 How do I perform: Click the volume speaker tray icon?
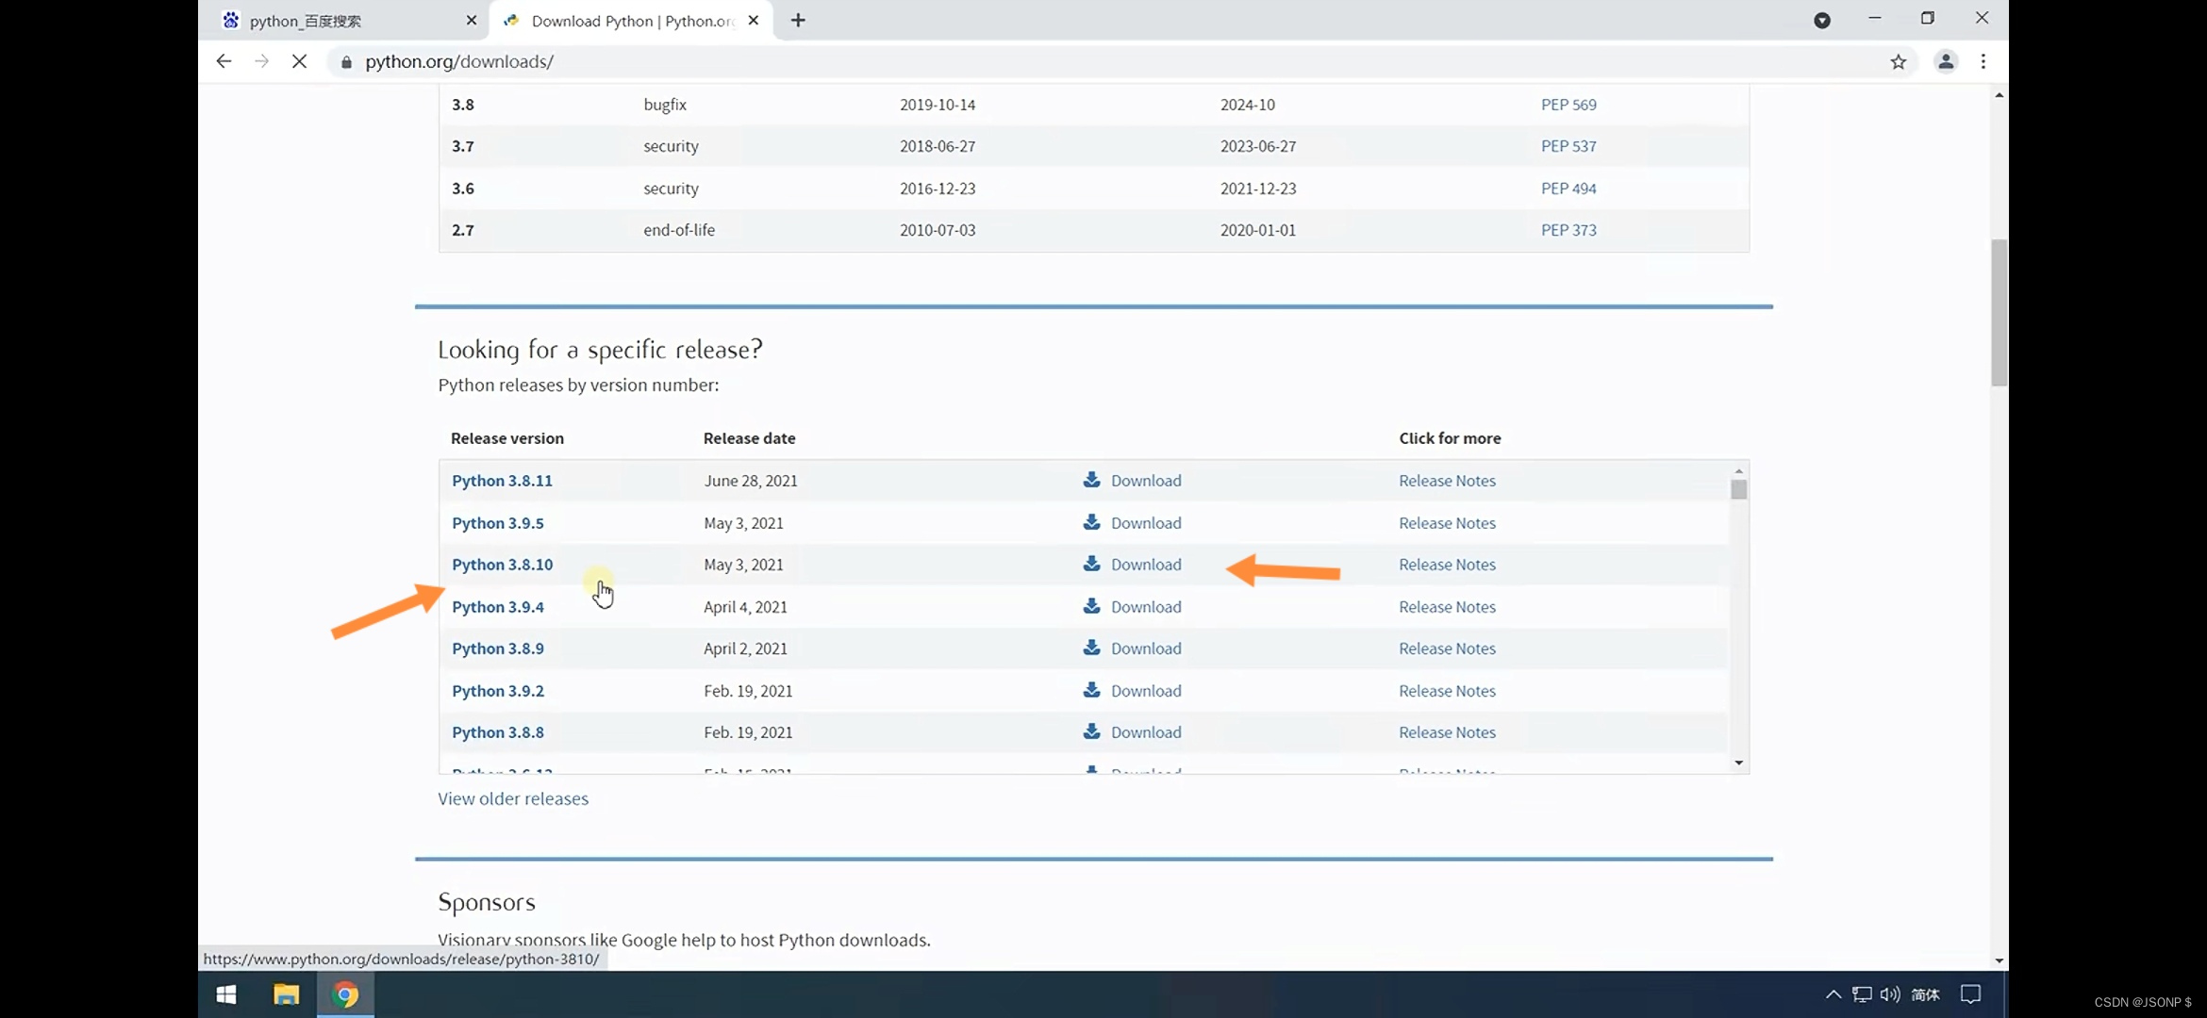point(1889,994)
